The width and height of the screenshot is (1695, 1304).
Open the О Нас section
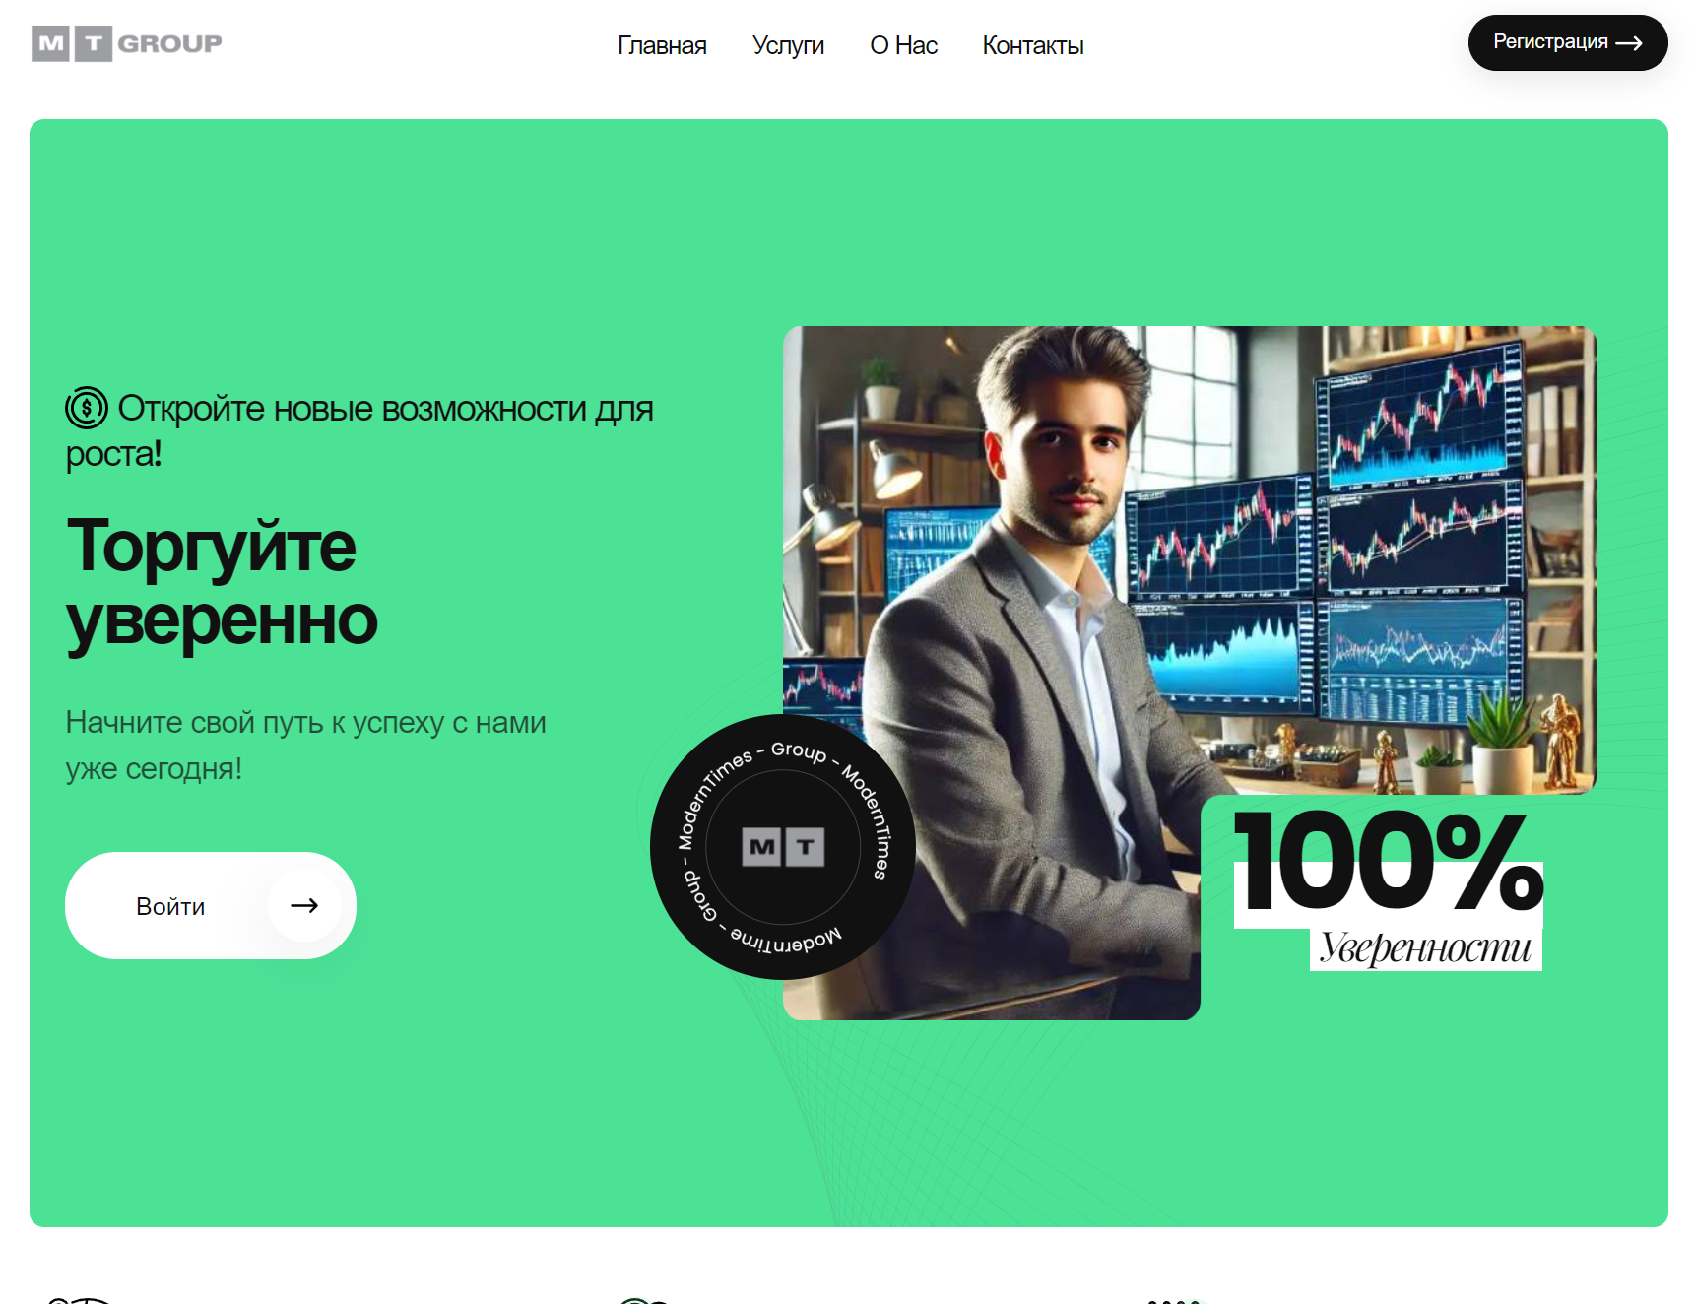[903, 45]
